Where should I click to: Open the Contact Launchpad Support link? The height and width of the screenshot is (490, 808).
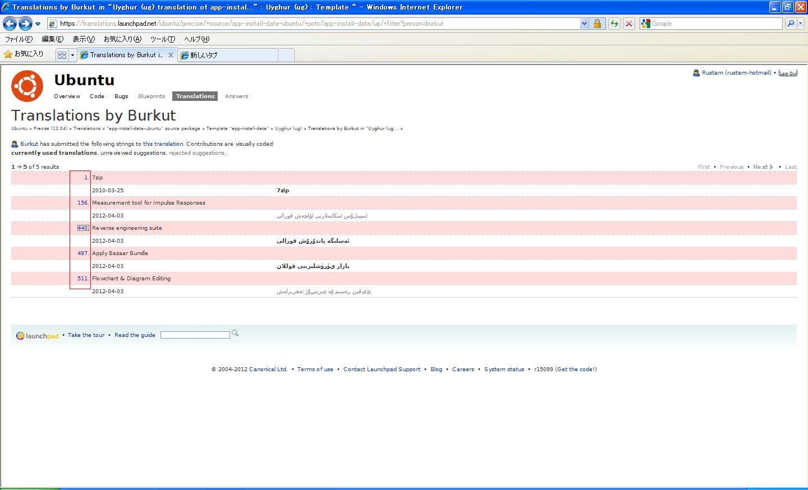click(x=382, y=369)
